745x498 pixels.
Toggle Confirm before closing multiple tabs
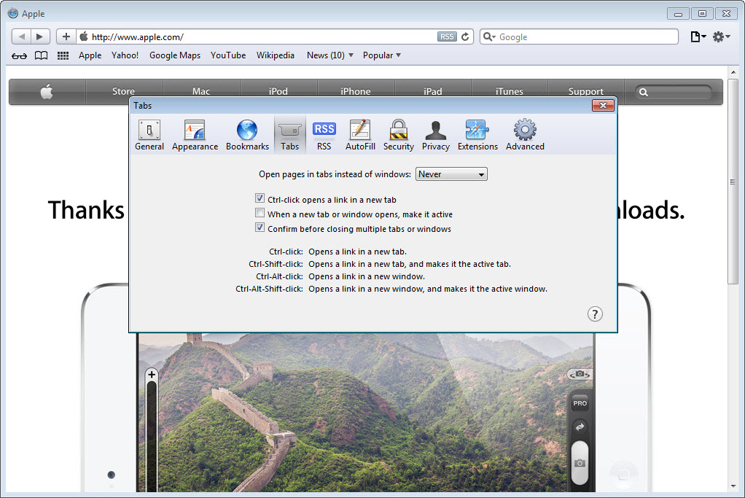[x=260, y=227]
